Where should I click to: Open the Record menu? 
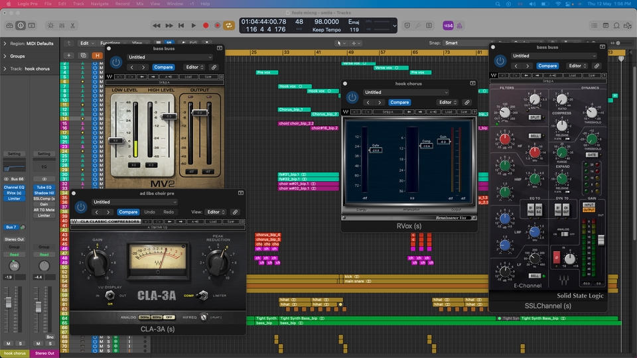pos(122,4)
